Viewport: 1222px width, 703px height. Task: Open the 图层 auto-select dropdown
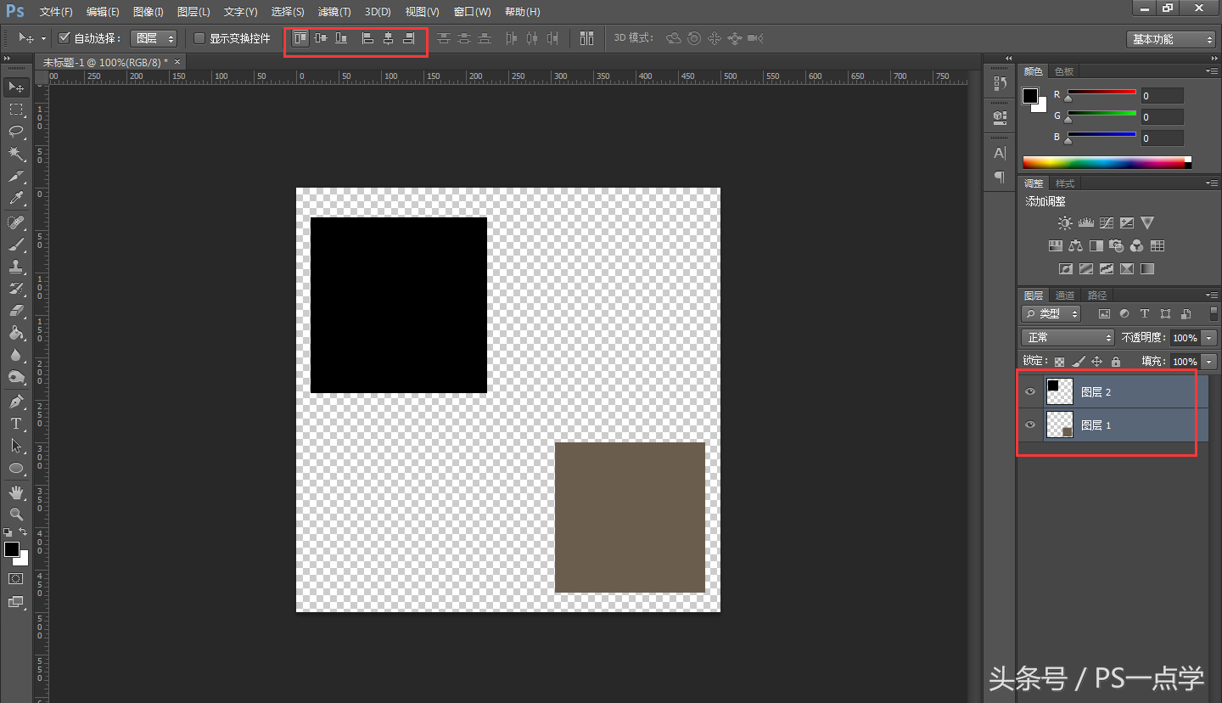(x=154, y=38)
